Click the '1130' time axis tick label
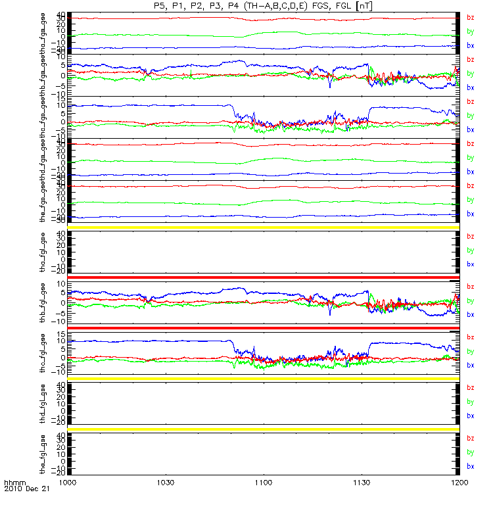This screenshot has height=526, width=493. click(x=362, y=483)
